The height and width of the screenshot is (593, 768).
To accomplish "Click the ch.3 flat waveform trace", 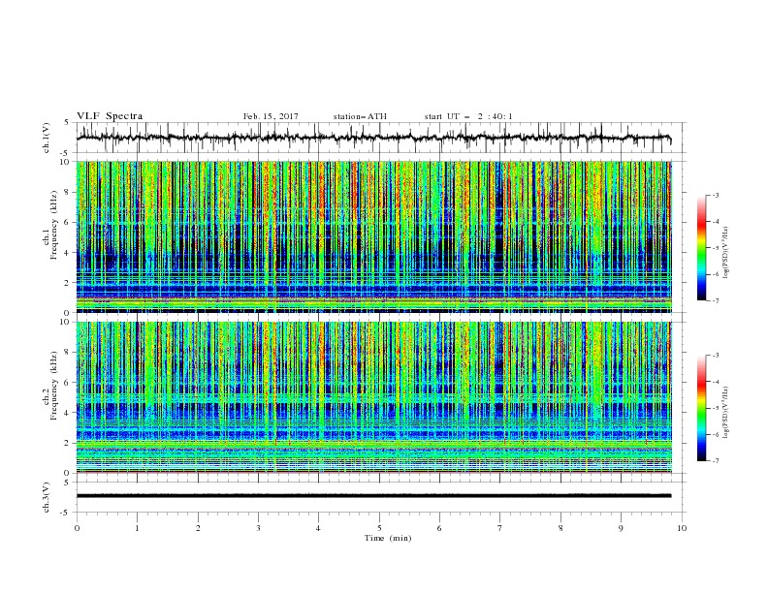I will coord(373,496).
